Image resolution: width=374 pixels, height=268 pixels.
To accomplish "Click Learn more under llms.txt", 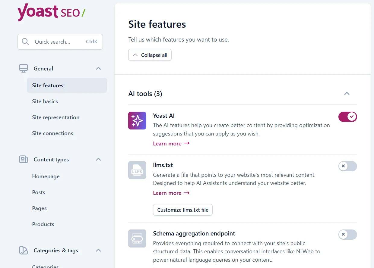I will [171, 193].
